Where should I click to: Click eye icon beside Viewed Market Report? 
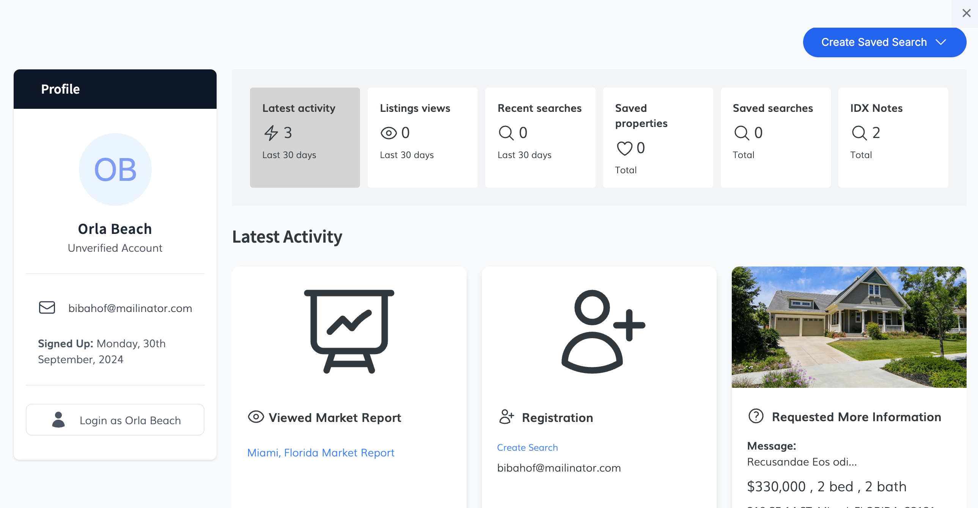click(256, 417)
